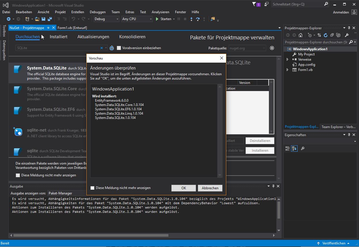359x247 pixels.
Task: Click the Installieren button
Action: click(x=260, y=150)
